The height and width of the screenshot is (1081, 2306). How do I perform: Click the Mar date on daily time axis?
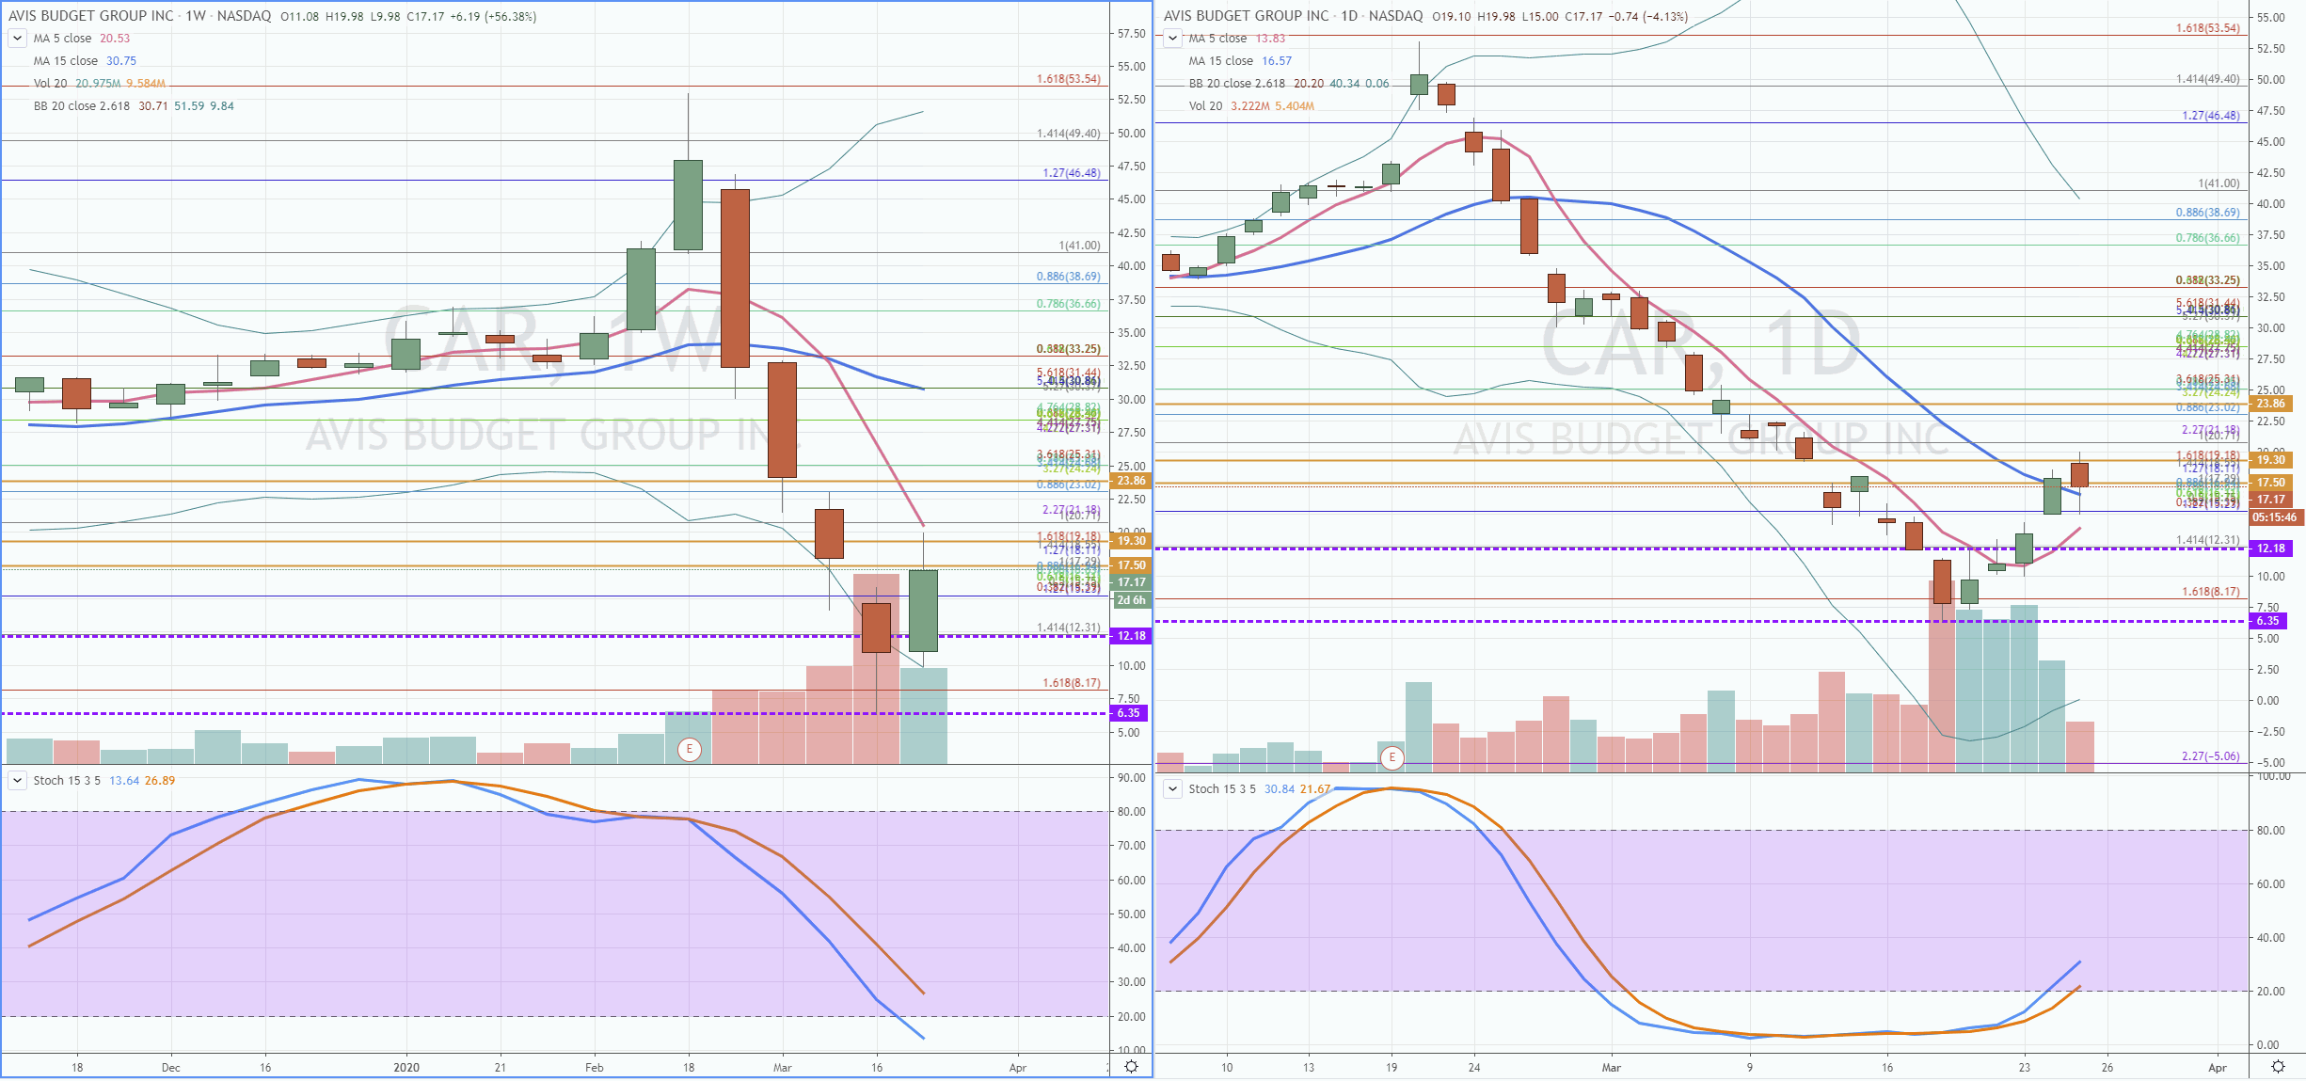point(1612,1068)
